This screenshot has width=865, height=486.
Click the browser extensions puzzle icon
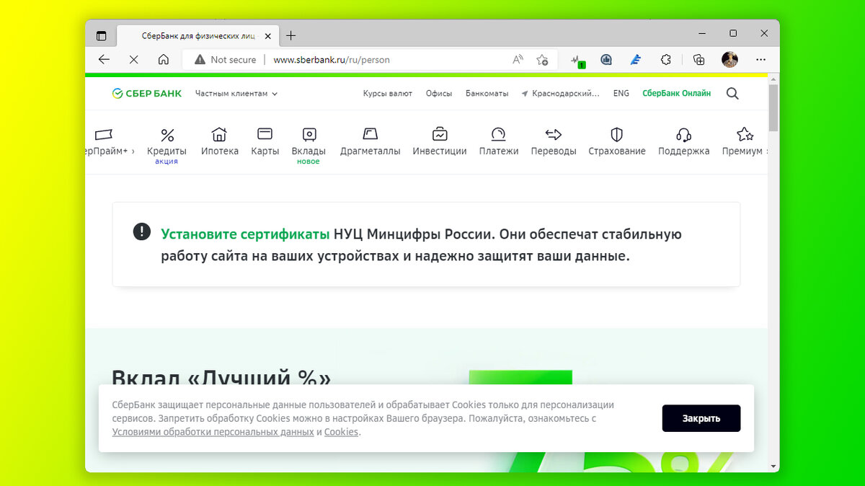[x=666, y=60]
